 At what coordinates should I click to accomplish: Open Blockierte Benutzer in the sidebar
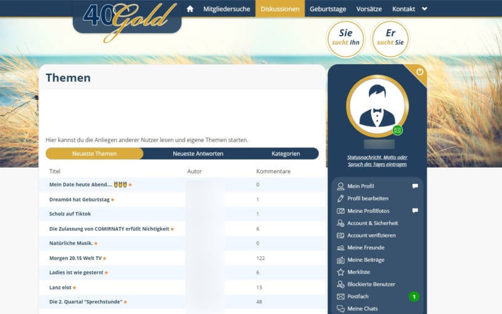(x=371, y=284)
